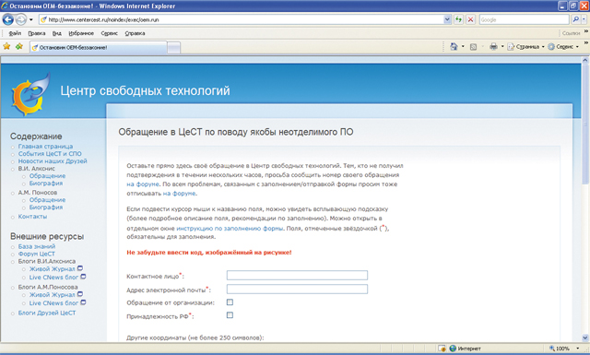This screenshot has height=355, width=590.
Task: Click the page scrollbar down arrow
Action: pyautogui.click(x=585, y=337)
